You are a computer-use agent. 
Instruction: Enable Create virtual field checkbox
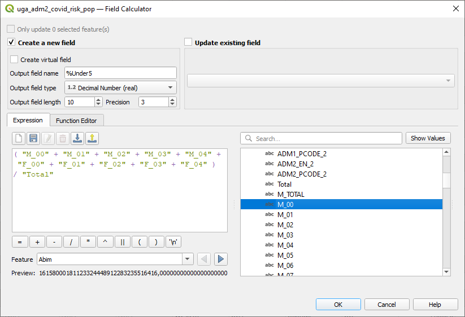[x=14, y=59]
